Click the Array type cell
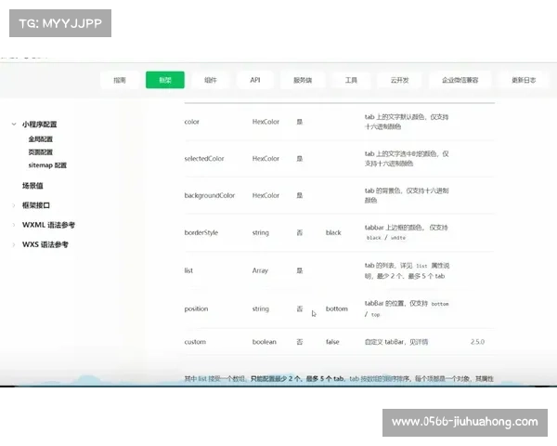This screenshot has width=557, height=446. pyautogui.click(x=260, y=270)
